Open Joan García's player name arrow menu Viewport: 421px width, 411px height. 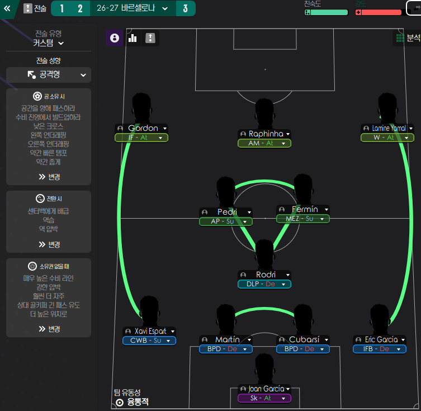point(288,389)
